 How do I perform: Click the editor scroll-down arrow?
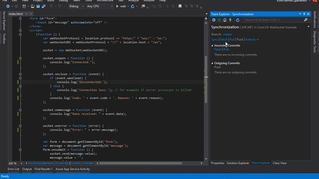point(206,159)
